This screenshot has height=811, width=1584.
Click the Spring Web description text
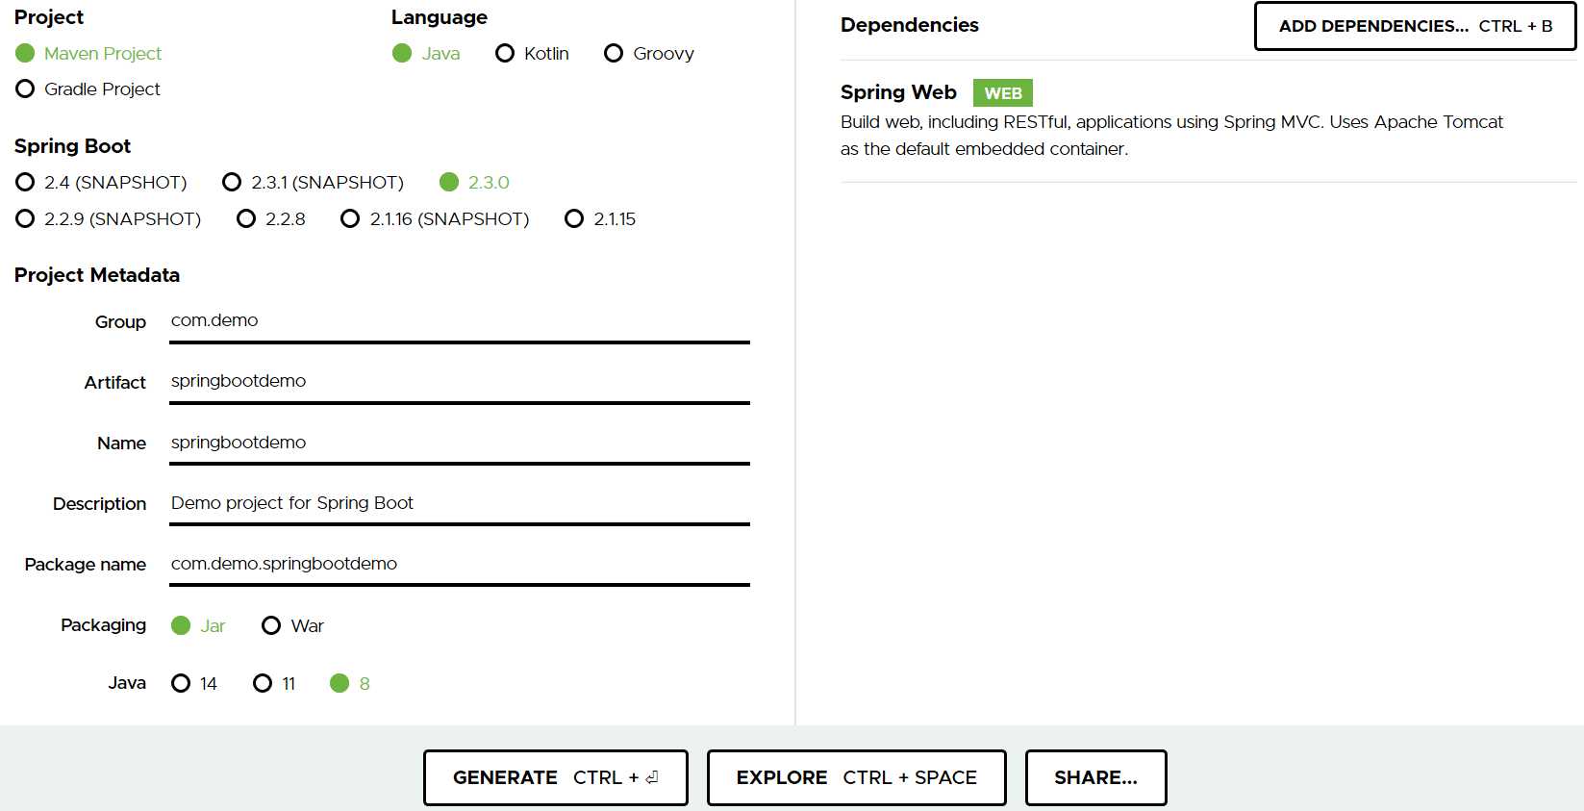[x=1171, y=136]
